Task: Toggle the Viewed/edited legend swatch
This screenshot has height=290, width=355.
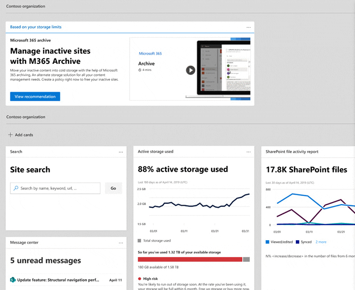Action: click(267, 242)
